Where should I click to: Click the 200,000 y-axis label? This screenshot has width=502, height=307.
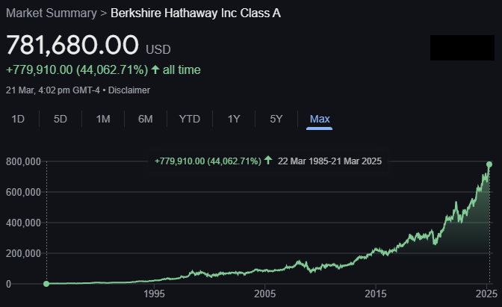click(x=23, y=253)
